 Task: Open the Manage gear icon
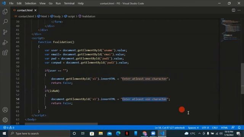tap(5, 120)
